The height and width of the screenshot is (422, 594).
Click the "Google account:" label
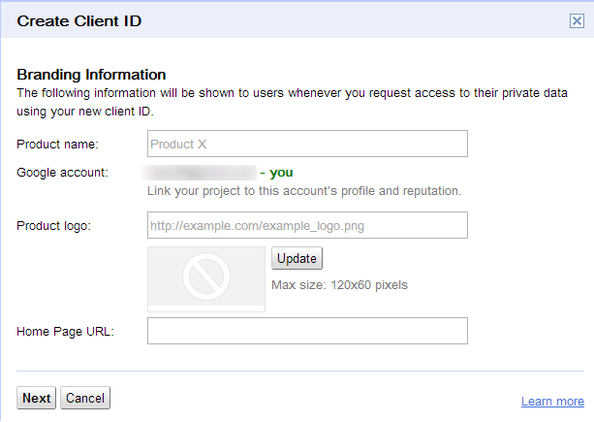coord(63,173)
